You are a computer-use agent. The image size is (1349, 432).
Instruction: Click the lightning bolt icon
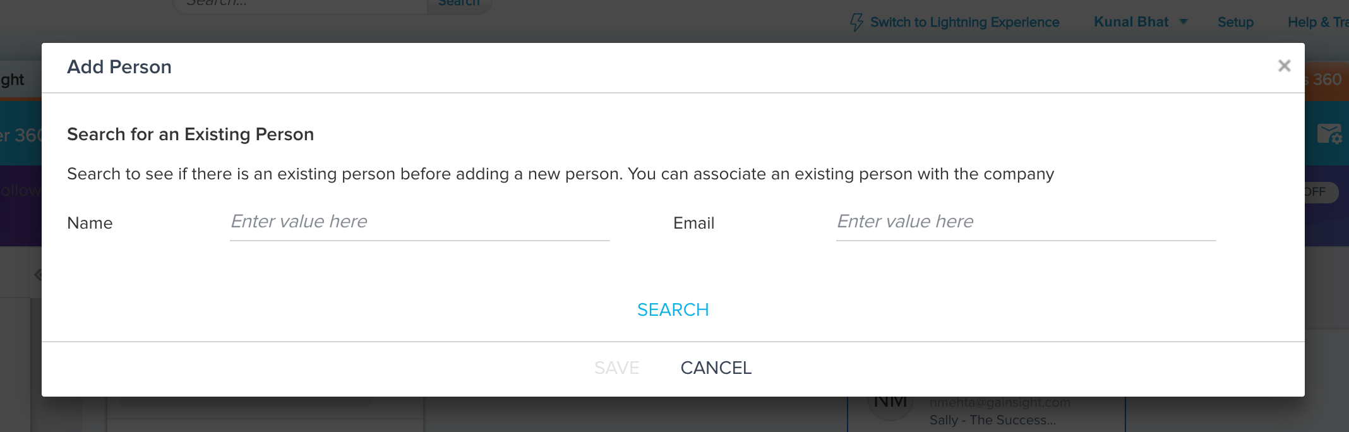(856, 22)
